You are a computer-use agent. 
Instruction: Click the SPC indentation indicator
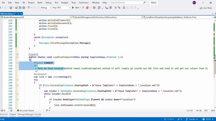[x=206, y=111]
